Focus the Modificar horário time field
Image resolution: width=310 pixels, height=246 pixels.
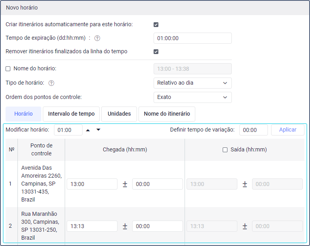(68, 130)
